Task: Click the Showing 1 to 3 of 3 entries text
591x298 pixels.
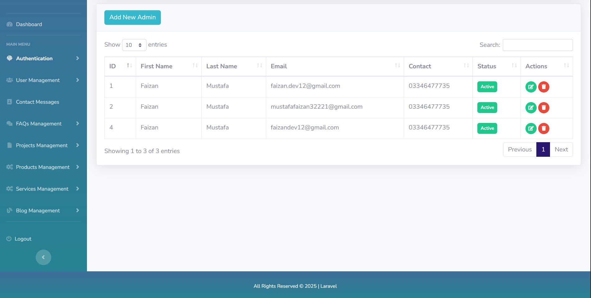Action: click(x=142, y=151)
